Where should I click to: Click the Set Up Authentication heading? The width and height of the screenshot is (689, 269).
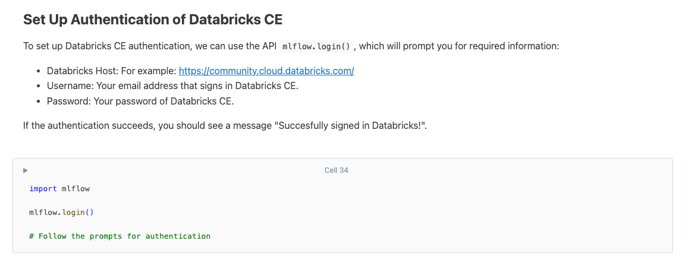pyautogui.click(x=152, y=20)
